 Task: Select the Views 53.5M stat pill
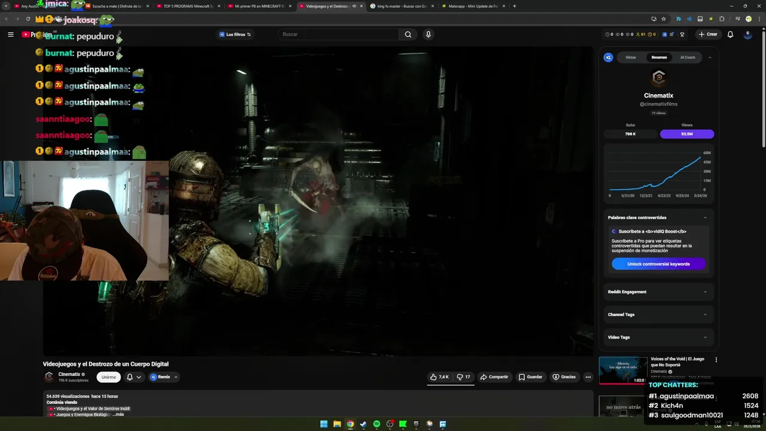click(x=687, y=134)
